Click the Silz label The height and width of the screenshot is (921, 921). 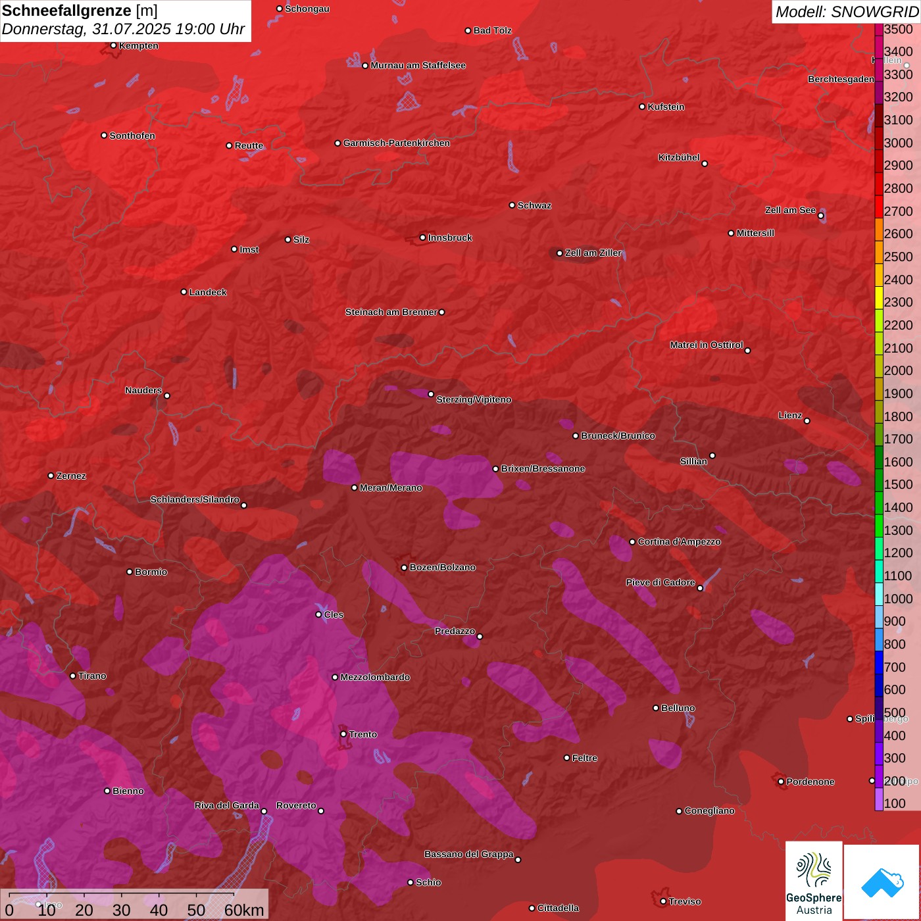click(x=301, y=239)
